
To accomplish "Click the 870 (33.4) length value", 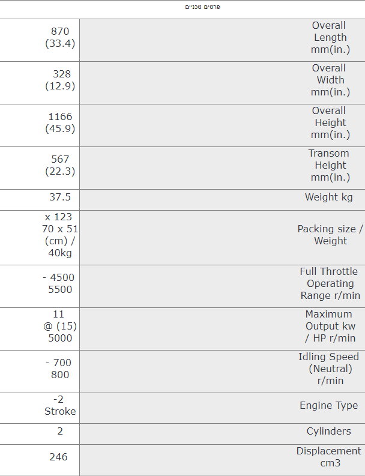I will pyautogui.click(x=60, y=37).
